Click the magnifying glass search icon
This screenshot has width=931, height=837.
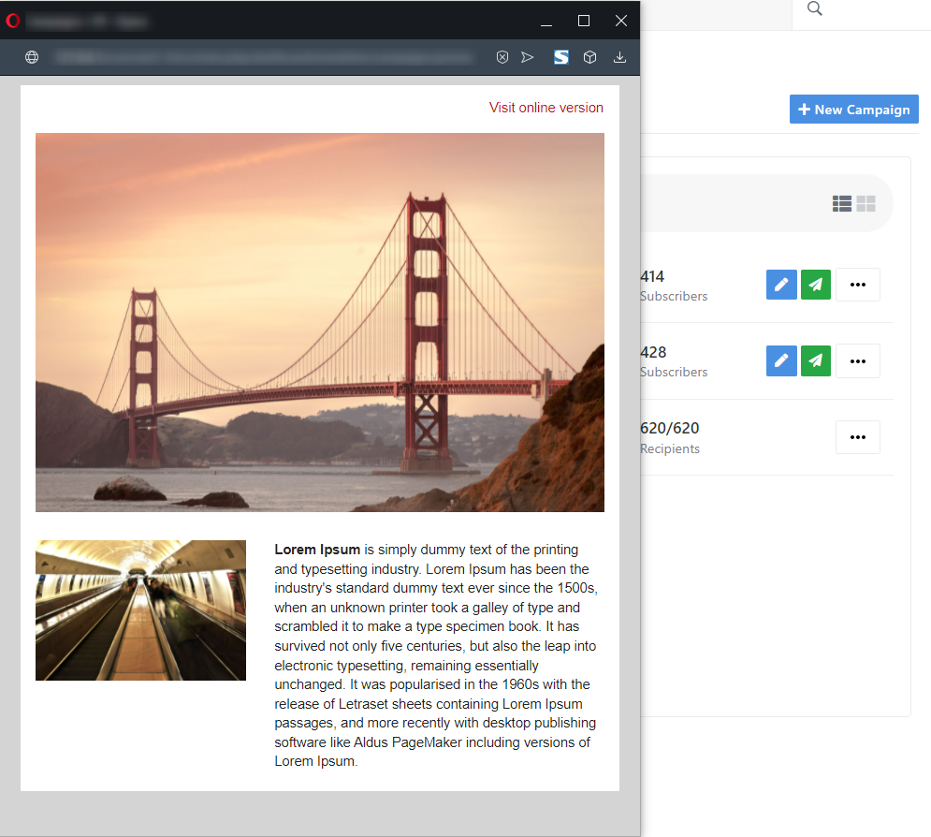tap(815, 9)
